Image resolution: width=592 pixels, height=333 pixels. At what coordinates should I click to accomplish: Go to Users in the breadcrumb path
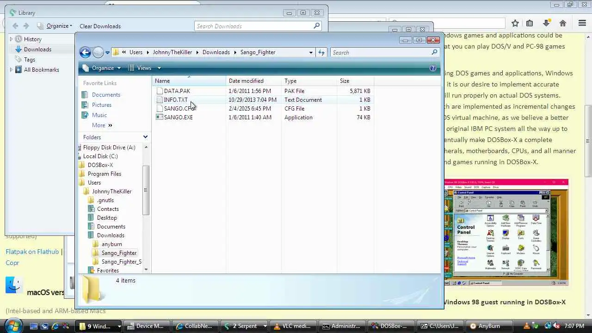pyautogui.click(x=136, y=52)
